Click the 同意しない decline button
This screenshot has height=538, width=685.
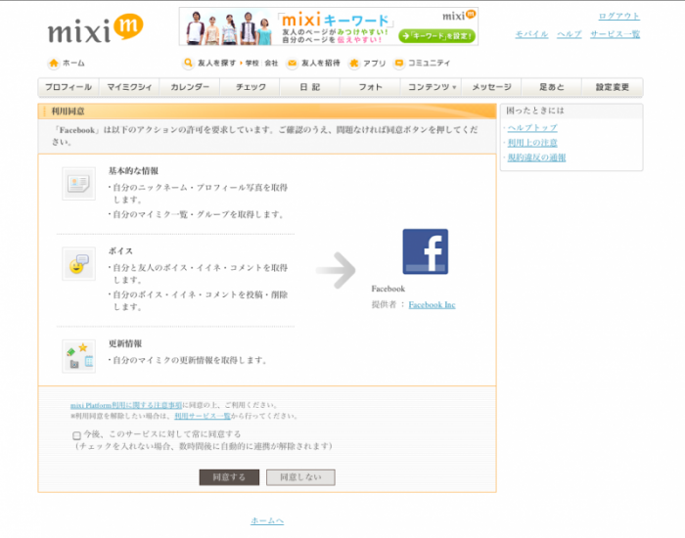[300, 477]
